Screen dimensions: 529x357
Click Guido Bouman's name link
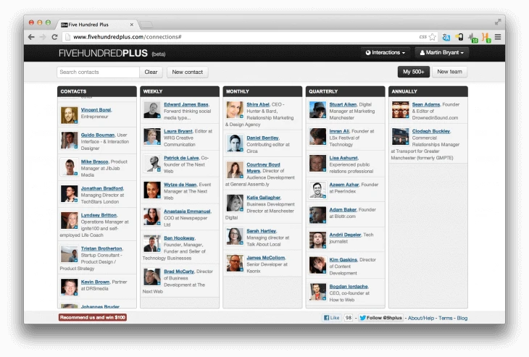(98, 135)
